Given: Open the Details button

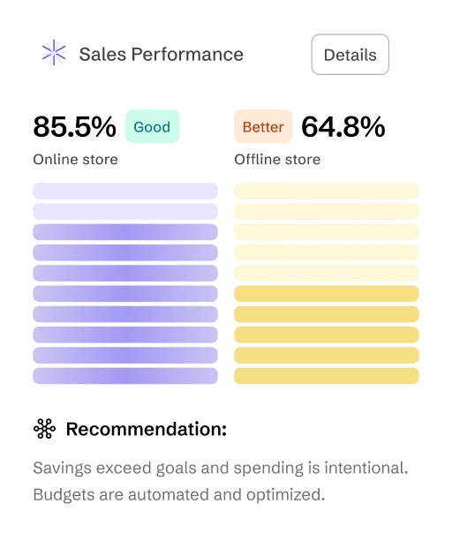Looking at the screenshot, I should (350, 55).
